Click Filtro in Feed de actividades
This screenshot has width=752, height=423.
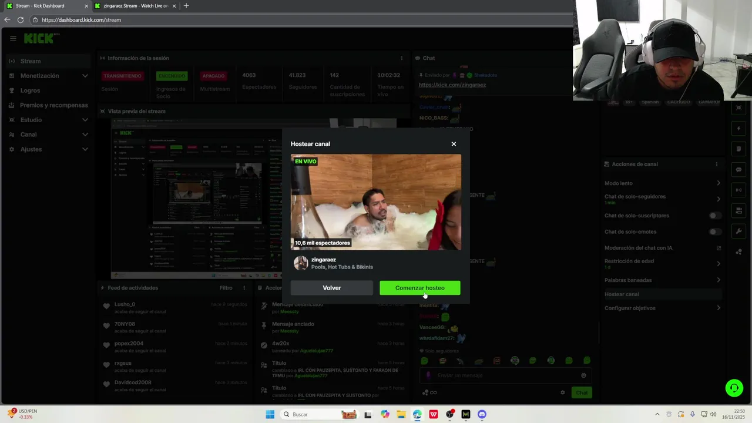[x=226, y=288]
